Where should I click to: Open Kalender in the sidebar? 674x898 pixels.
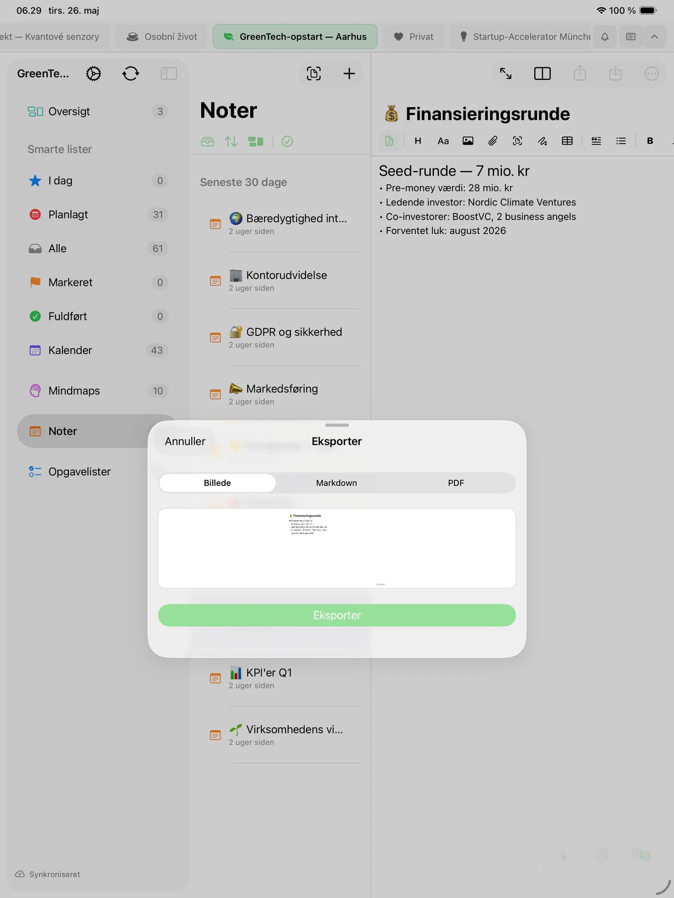click(x=97, y=350)
